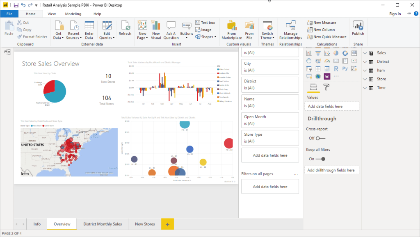This screenshot has width=420, height=237.
Task: Add a Python visual
Action: coord(345,69)
